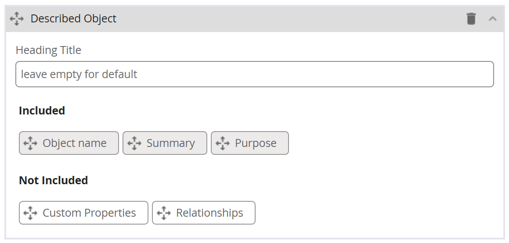Image resolution: width=509 pixels, height=243 pixels.
Task: Click the move handle beside Described Object
Action: point(17,19)
